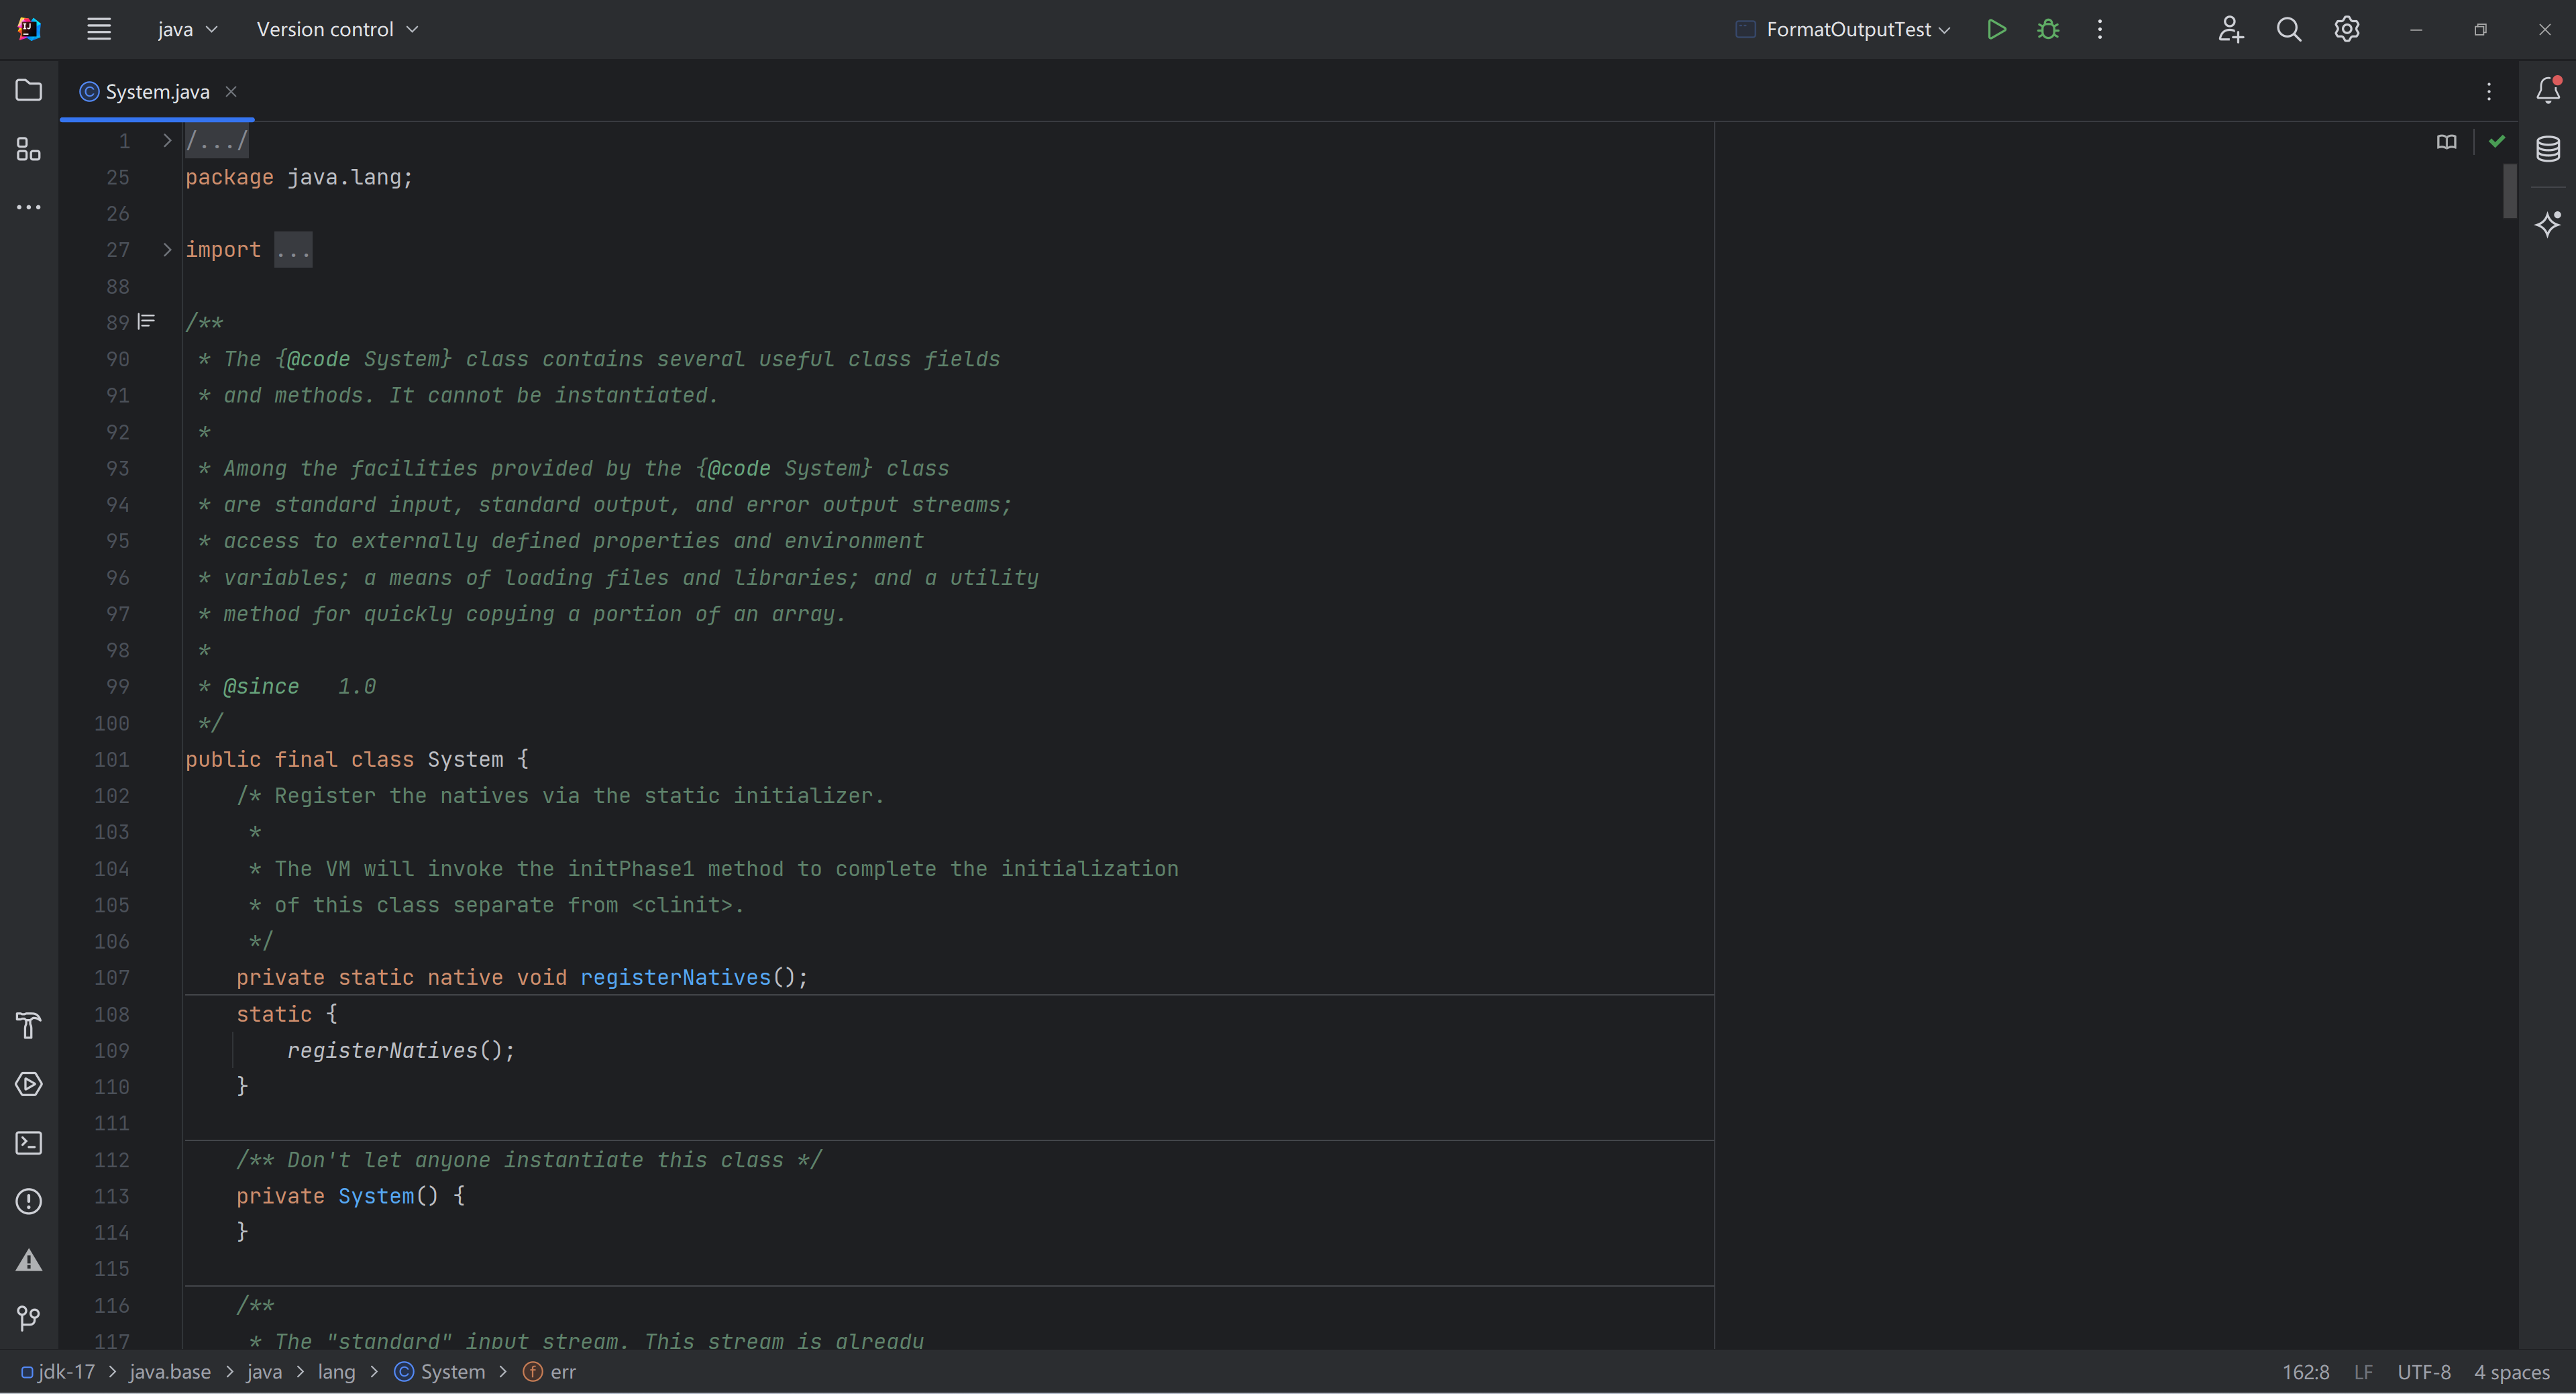Screen dimensions: 2576x1394
Task: Expand the folded imports at line 27
Action: click(167, 250)
